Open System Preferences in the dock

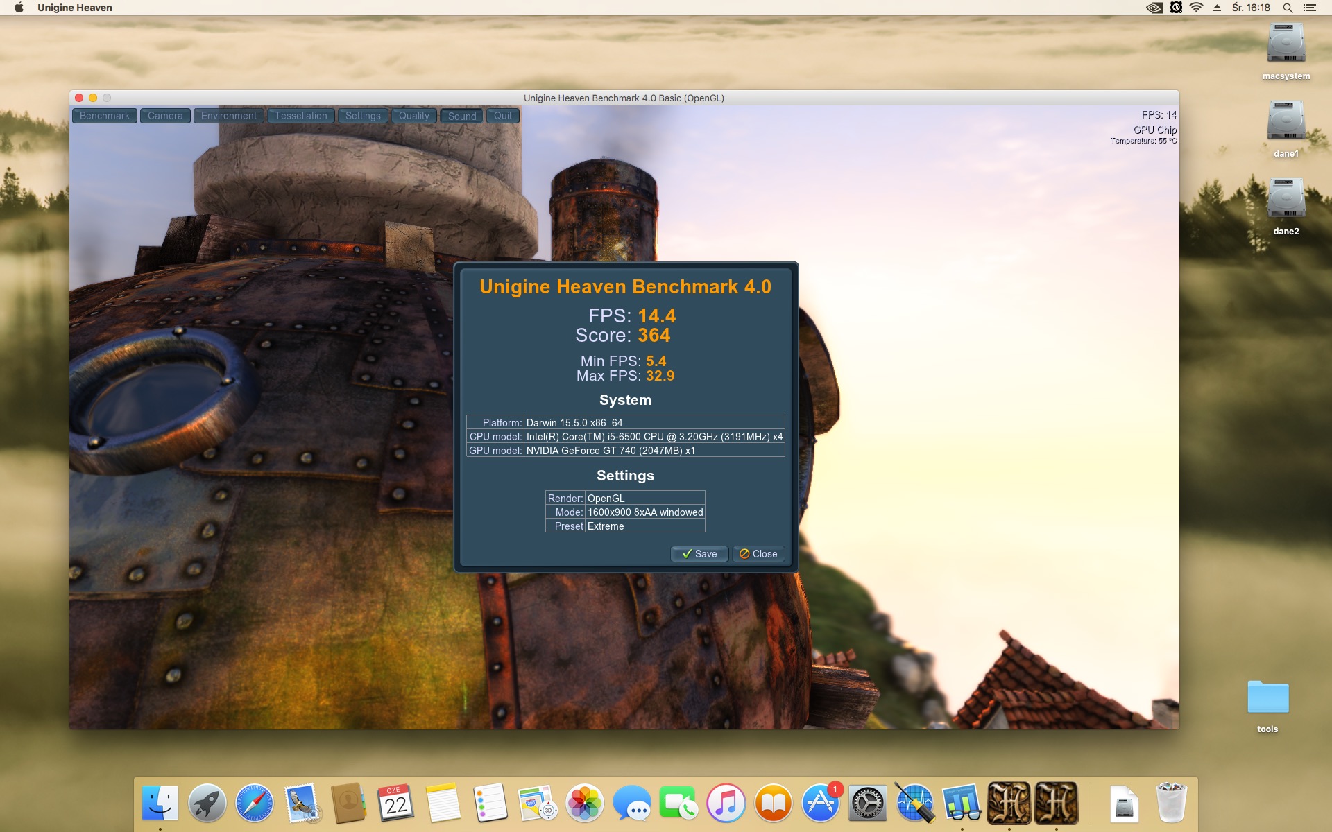coord(867,803)
